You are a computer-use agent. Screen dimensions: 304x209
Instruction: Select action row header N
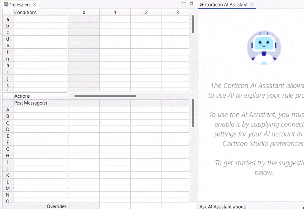8,195
